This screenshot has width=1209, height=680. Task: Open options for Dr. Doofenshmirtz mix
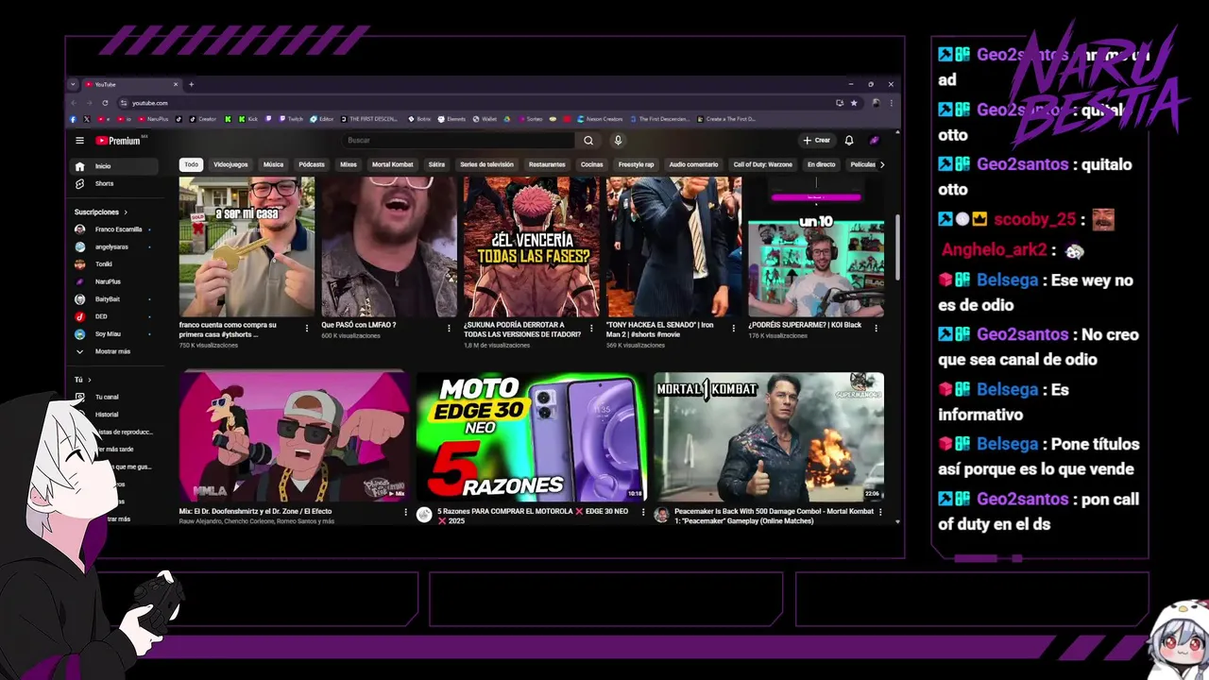tap(406, 512)
